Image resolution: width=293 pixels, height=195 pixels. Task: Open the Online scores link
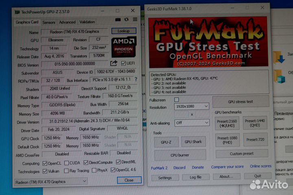(x=260, y=166)
